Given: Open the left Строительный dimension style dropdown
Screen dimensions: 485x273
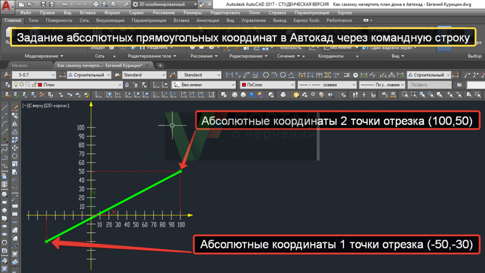Looking at the screenshot, I should (89, 75).
